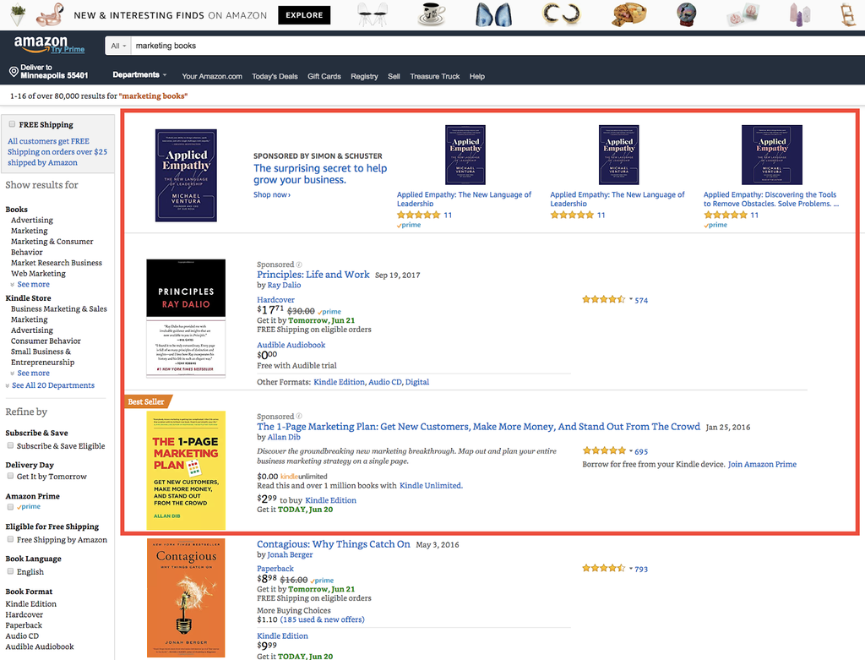Open Sell nav item
This screenshot has width=865, height=660.
(x=394, y=76)
